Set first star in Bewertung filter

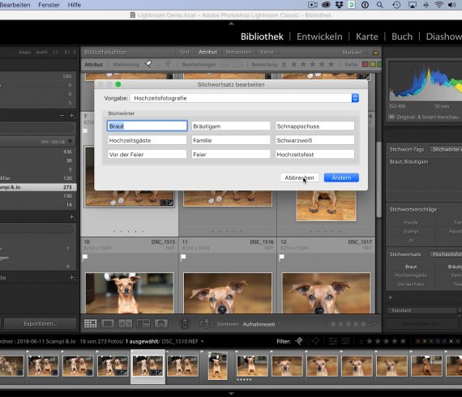pos(293,64)
